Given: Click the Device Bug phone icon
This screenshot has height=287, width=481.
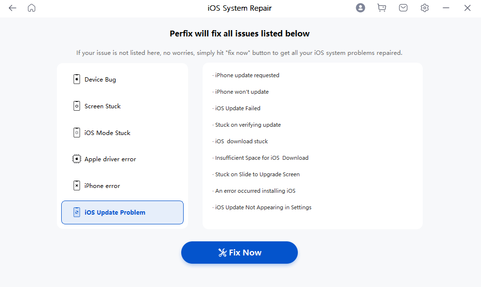Looking at the screenshot, I should [x=76, y=80].
